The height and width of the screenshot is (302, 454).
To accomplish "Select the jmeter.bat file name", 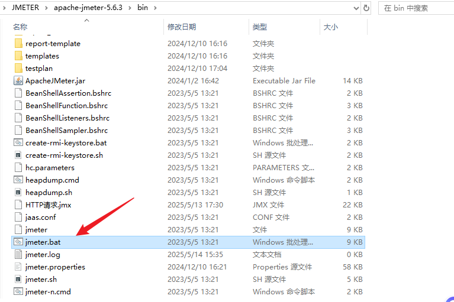I will point(43,242).
